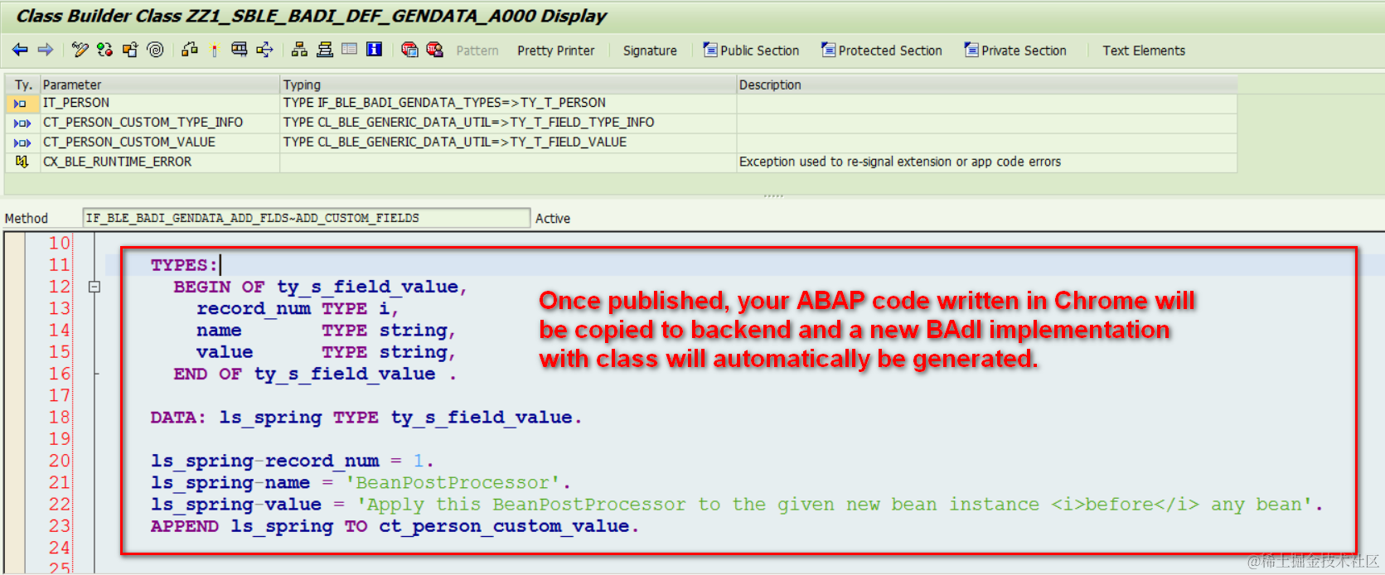Viewport: 1385px width, 575px height.
Task: Click typing TY_T_FIELD_VALUE cell
Action: point(508,143)
